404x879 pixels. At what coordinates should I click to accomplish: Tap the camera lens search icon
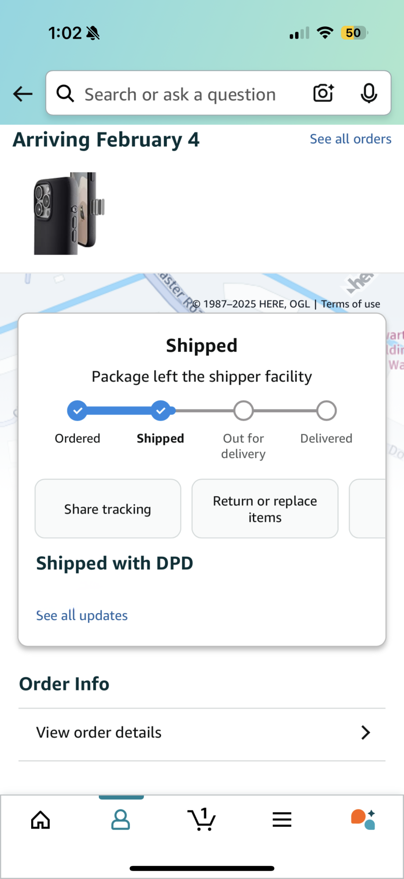pyautogui.click(x=324, y=93)
